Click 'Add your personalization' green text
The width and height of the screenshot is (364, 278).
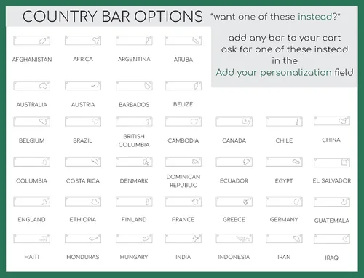click(x=274, y=73)
